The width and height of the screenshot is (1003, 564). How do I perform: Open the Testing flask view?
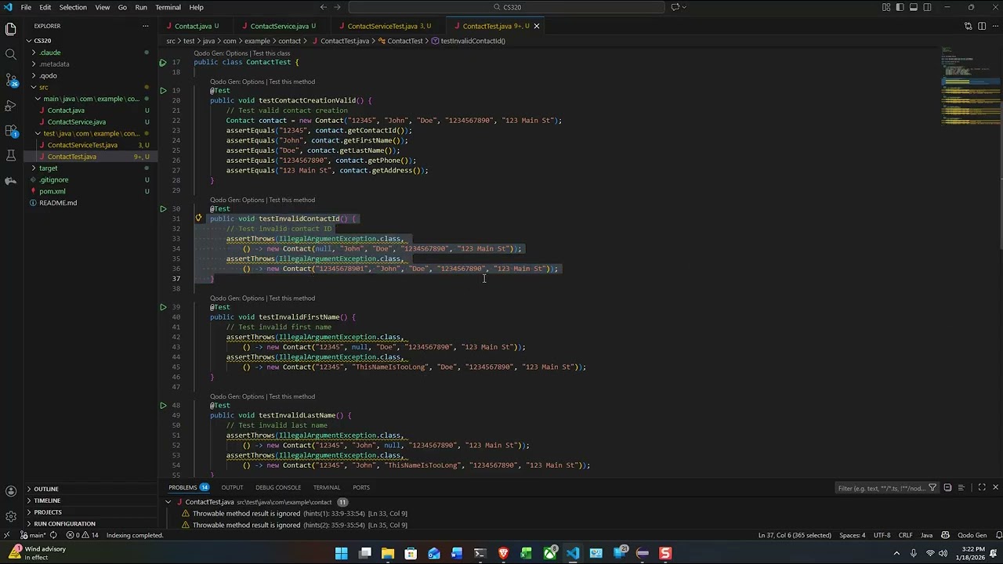click(11, 155)
